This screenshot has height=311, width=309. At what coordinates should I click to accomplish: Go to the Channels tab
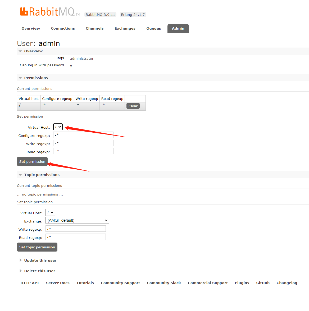pyautogui.click(x=95, y=28)
